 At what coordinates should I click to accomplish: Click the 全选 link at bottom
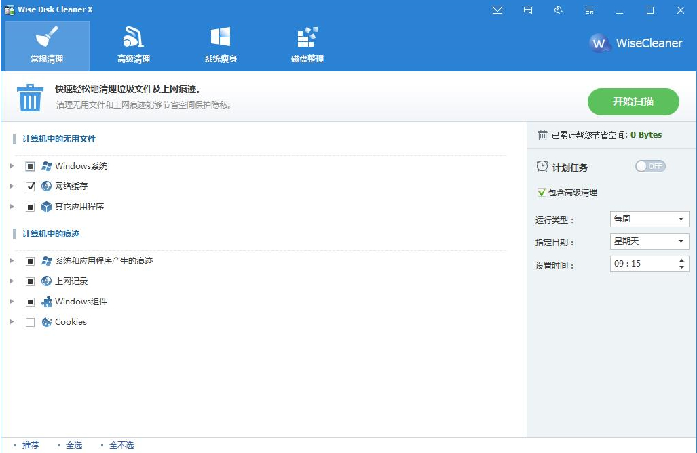(73, 446)
